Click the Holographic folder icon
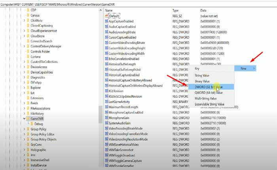The image size is (277, 170). (x=28, y=150)
